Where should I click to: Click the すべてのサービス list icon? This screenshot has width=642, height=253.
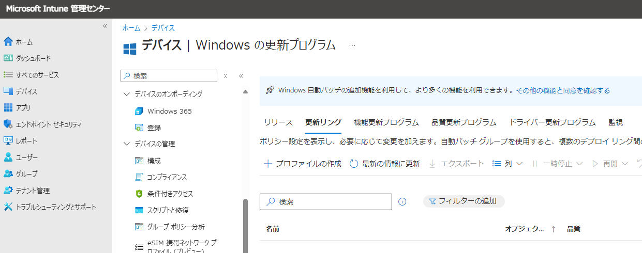click(x=8, y=75)
